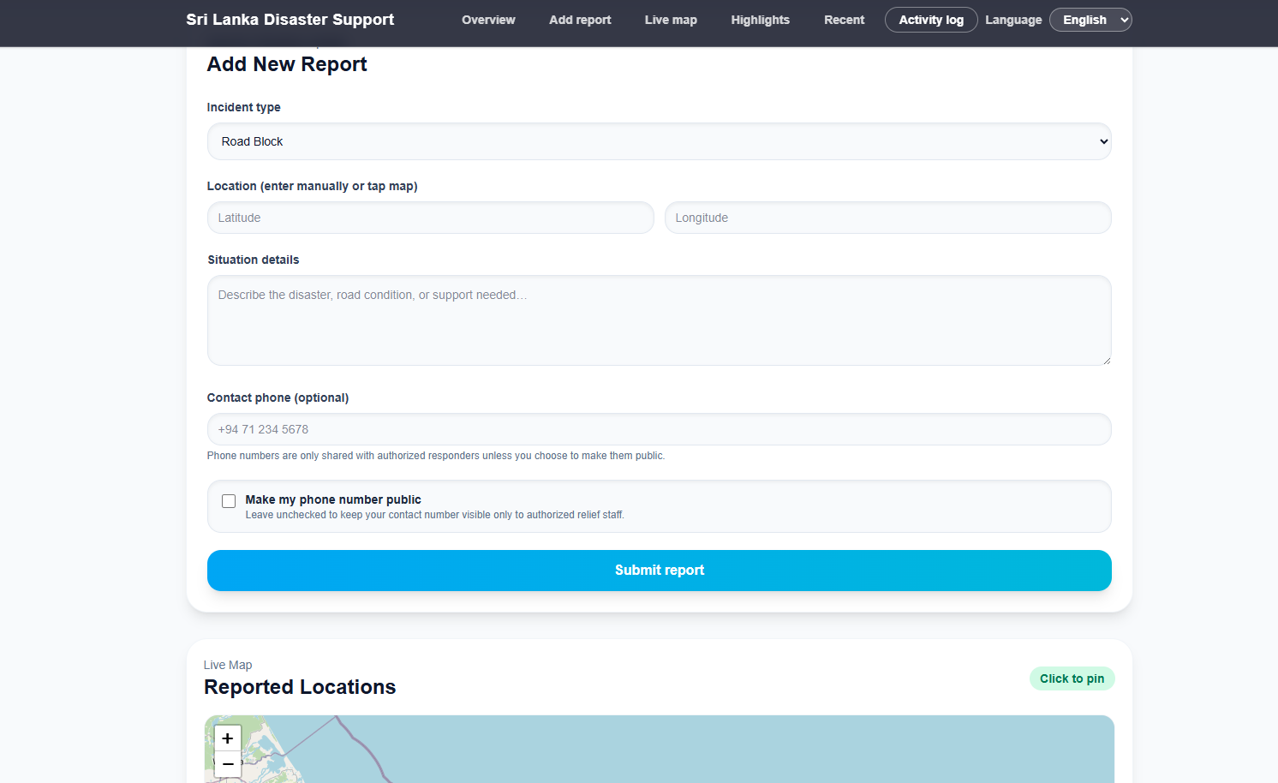
Task: Click the Situation details label
Action: pyautogui.click(x=253, y=260)
